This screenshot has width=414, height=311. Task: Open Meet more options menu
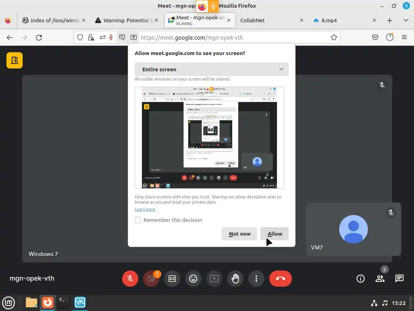(x=256, y=279)
